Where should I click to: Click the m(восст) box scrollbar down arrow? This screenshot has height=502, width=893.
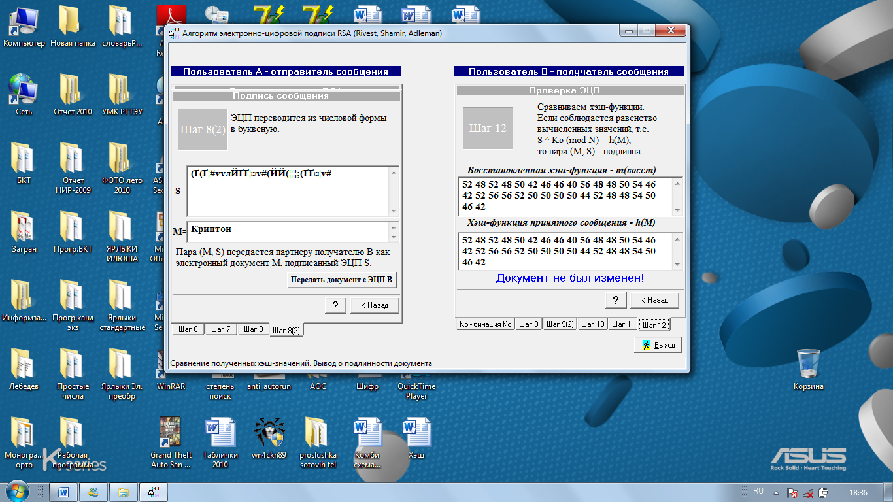(x=678, y=209)
